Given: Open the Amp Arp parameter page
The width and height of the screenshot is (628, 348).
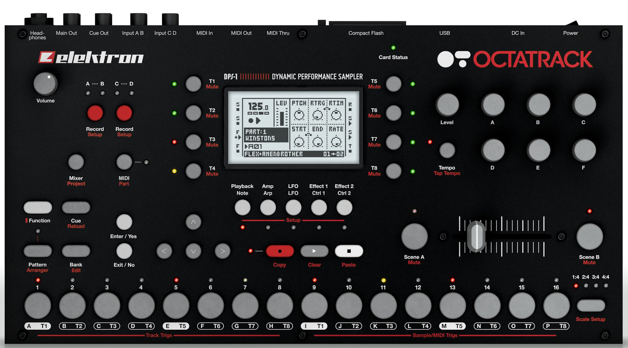Looking at the screenshot, I should (x=268, y=208).
